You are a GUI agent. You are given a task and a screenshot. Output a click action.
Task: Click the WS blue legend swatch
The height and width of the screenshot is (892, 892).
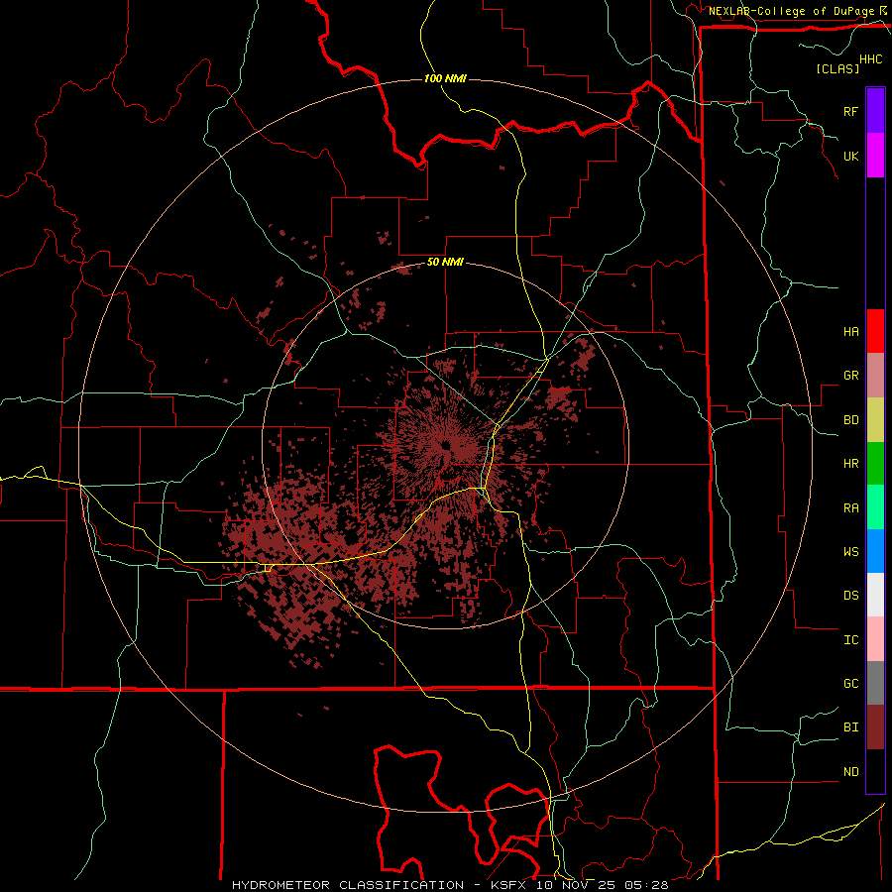pos(875,551)
